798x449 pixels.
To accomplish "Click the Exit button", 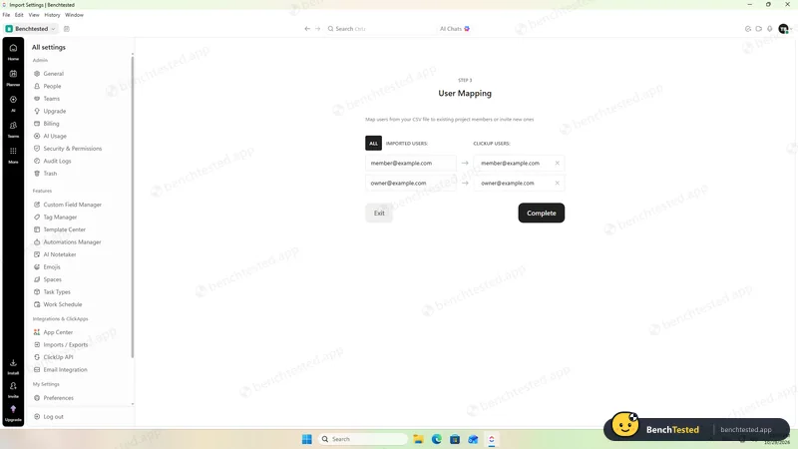I will coord(379,213).
